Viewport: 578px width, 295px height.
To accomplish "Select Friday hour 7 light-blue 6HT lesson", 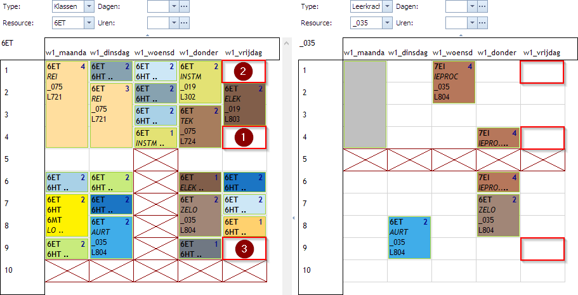I will 245,204.
